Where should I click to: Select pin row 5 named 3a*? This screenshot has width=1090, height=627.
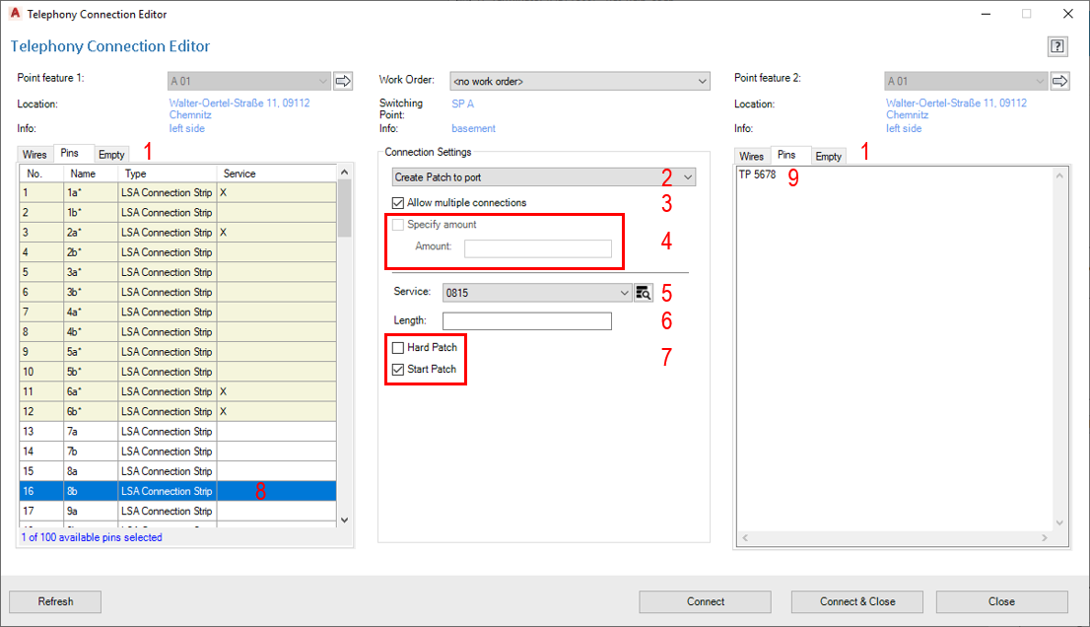pyautogui.click(x=178, y=272)
